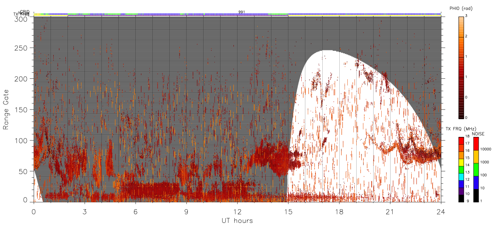Click the UT hours tick label "24"
Image resolution: width=496 pixels, height=229 pixels.
click(x=441, y=212)
